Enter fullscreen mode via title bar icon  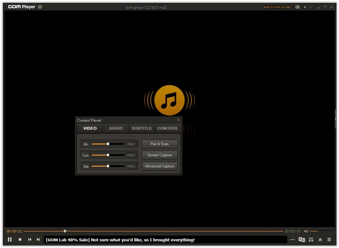pos(310,7)
